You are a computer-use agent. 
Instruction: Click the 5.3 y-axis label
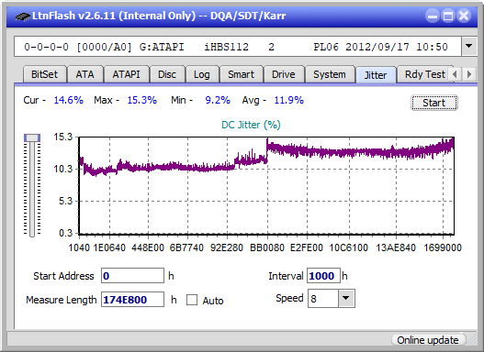65,201
